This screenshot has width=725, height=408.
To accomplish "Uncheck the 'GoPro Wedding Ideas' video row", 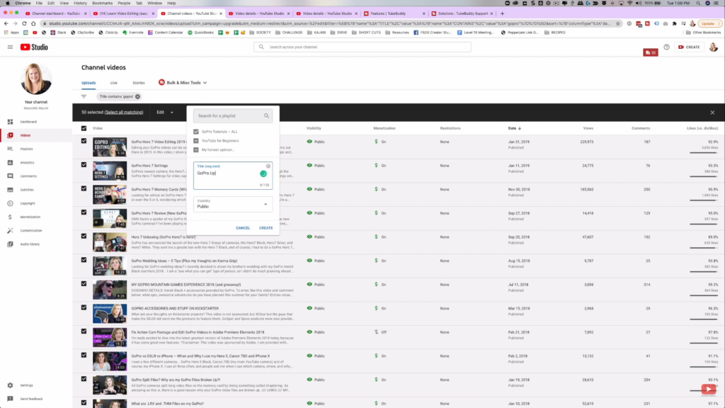I will [84, 260].
